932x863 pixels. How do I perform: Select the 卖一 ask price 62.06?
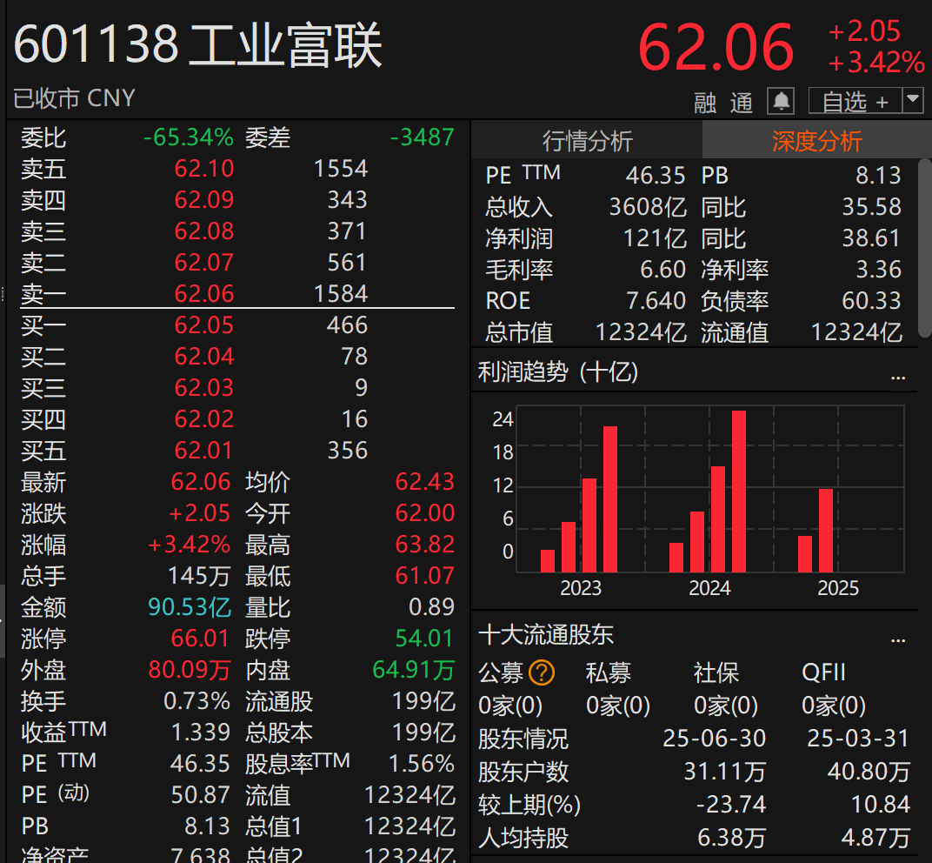click(203, 293)
